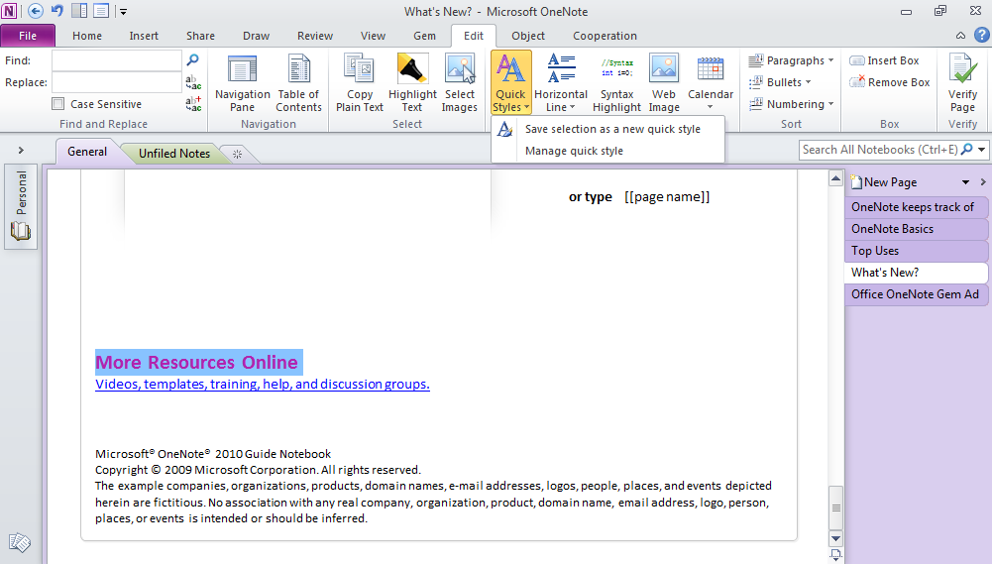Open the OneNote application icon menu
Image resolution: width=992 pixels, height=564 pixels.
(x=10, y=11)
